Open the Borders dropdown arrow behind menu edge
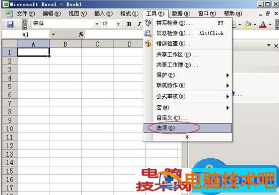The height and width of the screenshot is (195, 279). pos(240,24)
